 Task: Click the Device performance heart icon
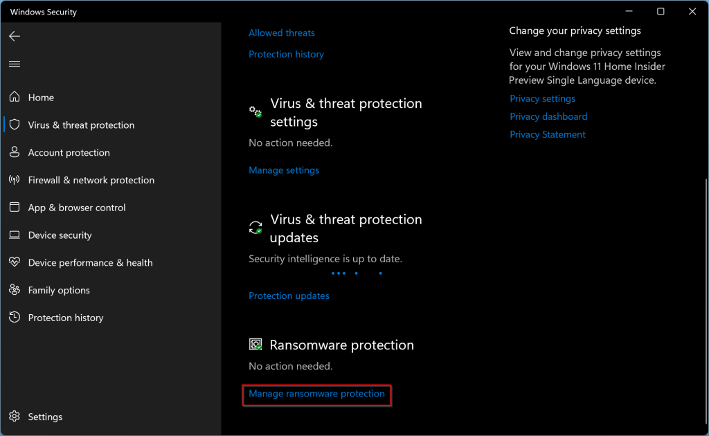pos(15,262)
